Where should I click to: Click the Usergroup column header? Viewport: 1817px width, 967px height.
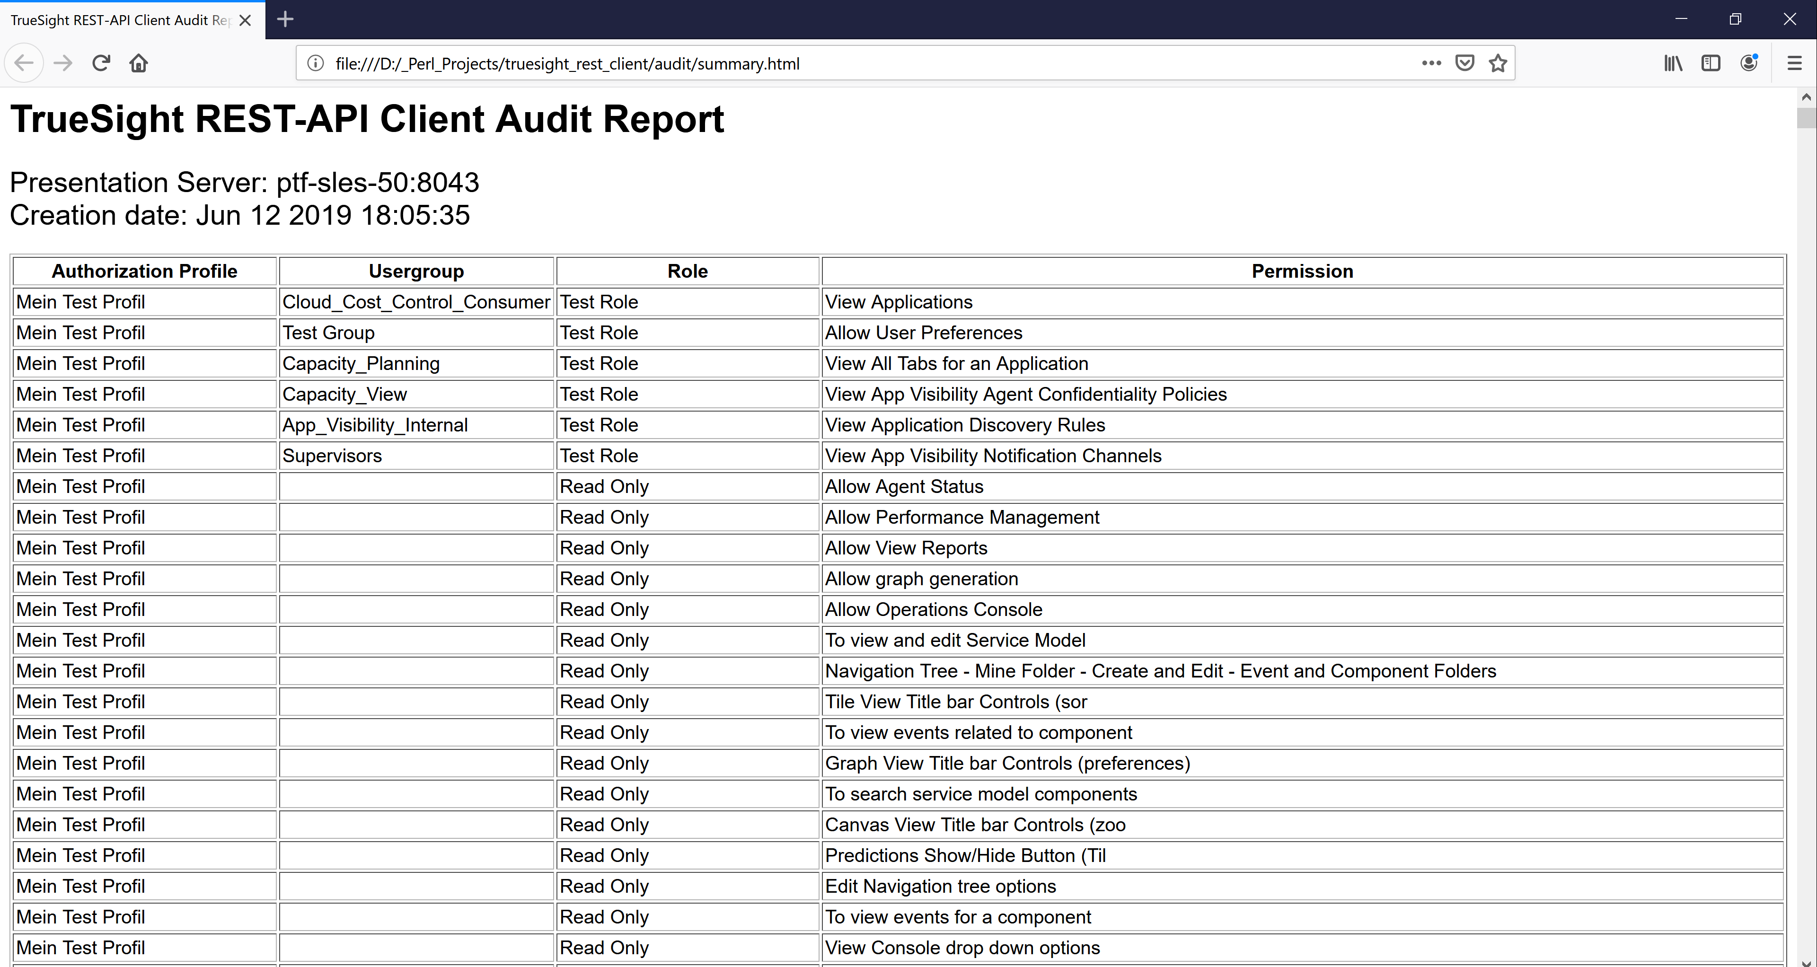point(416,272)
